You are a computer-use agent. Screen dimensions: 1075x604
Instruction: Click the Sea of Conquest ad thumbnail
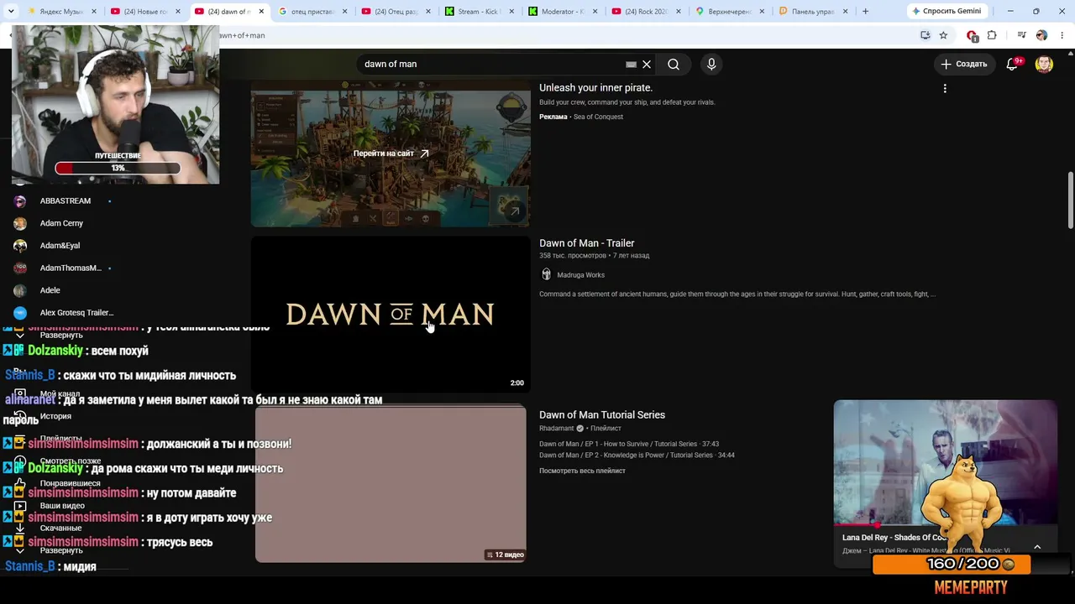[x=391, y=154]
